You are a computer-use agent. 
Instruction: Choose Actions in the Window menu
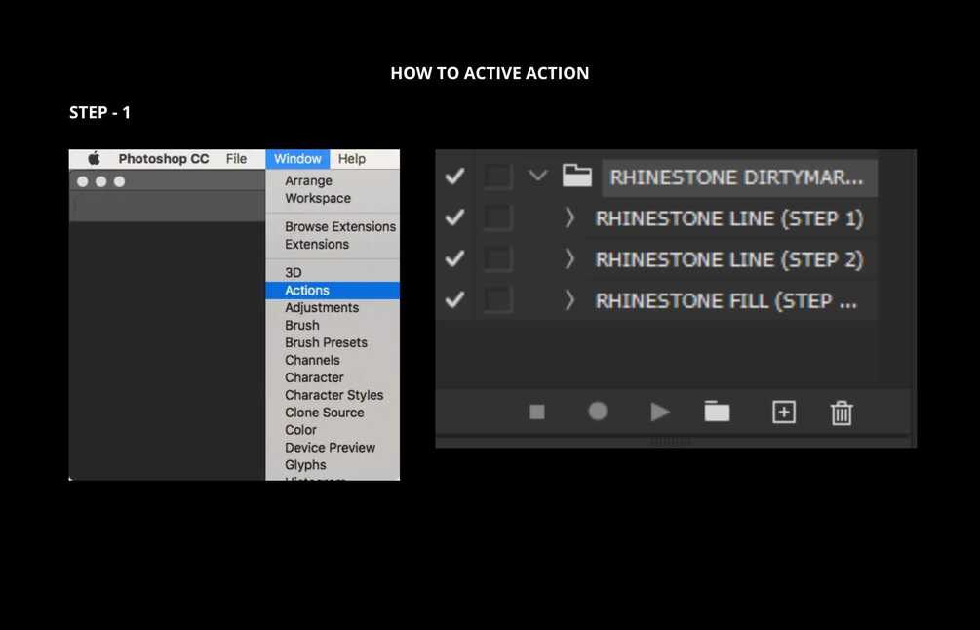point(333,290)
